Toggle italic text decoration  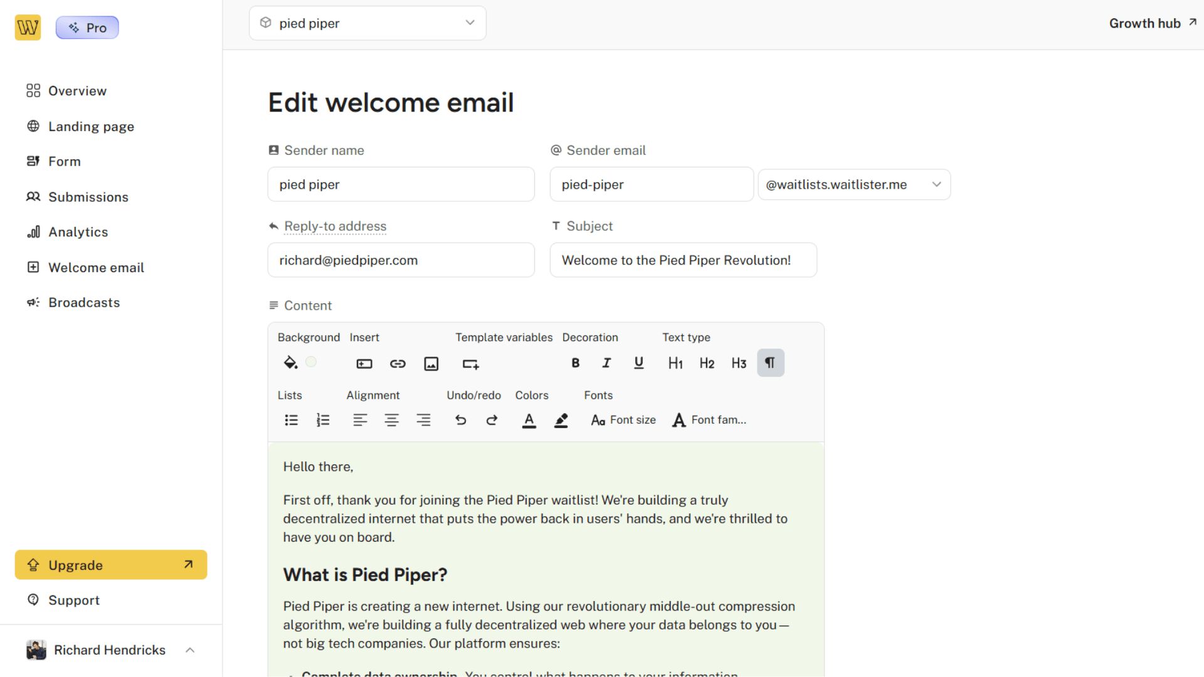606,363
